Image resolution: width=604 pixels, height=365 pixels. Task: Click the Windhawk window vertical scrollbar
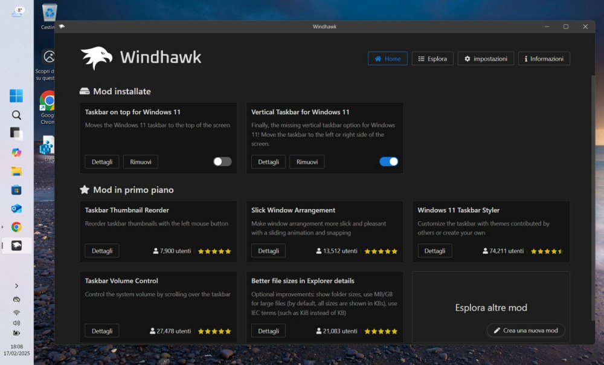coord(593,198)
